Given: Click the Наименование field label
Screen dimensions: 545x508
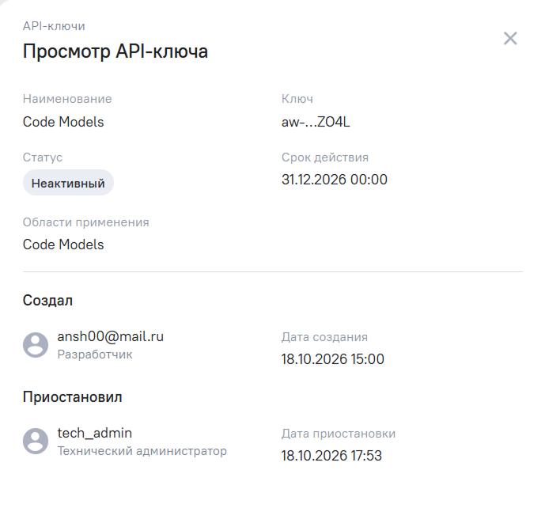Looking at the screenshot, I should point(67,99).
